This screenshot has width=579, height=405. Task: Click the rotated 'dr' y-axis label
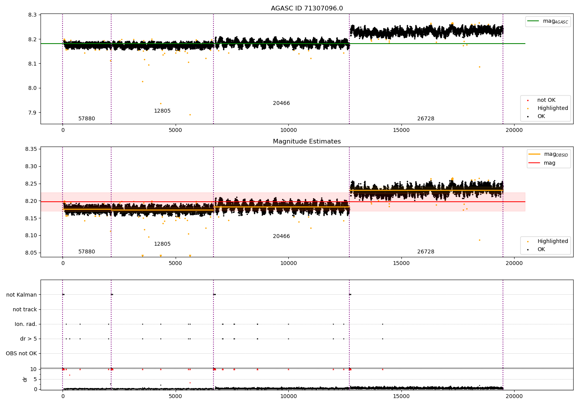point(25,379)
